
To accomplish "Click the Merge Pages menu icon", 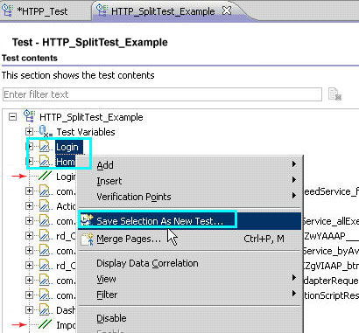I will coord(87,239).
